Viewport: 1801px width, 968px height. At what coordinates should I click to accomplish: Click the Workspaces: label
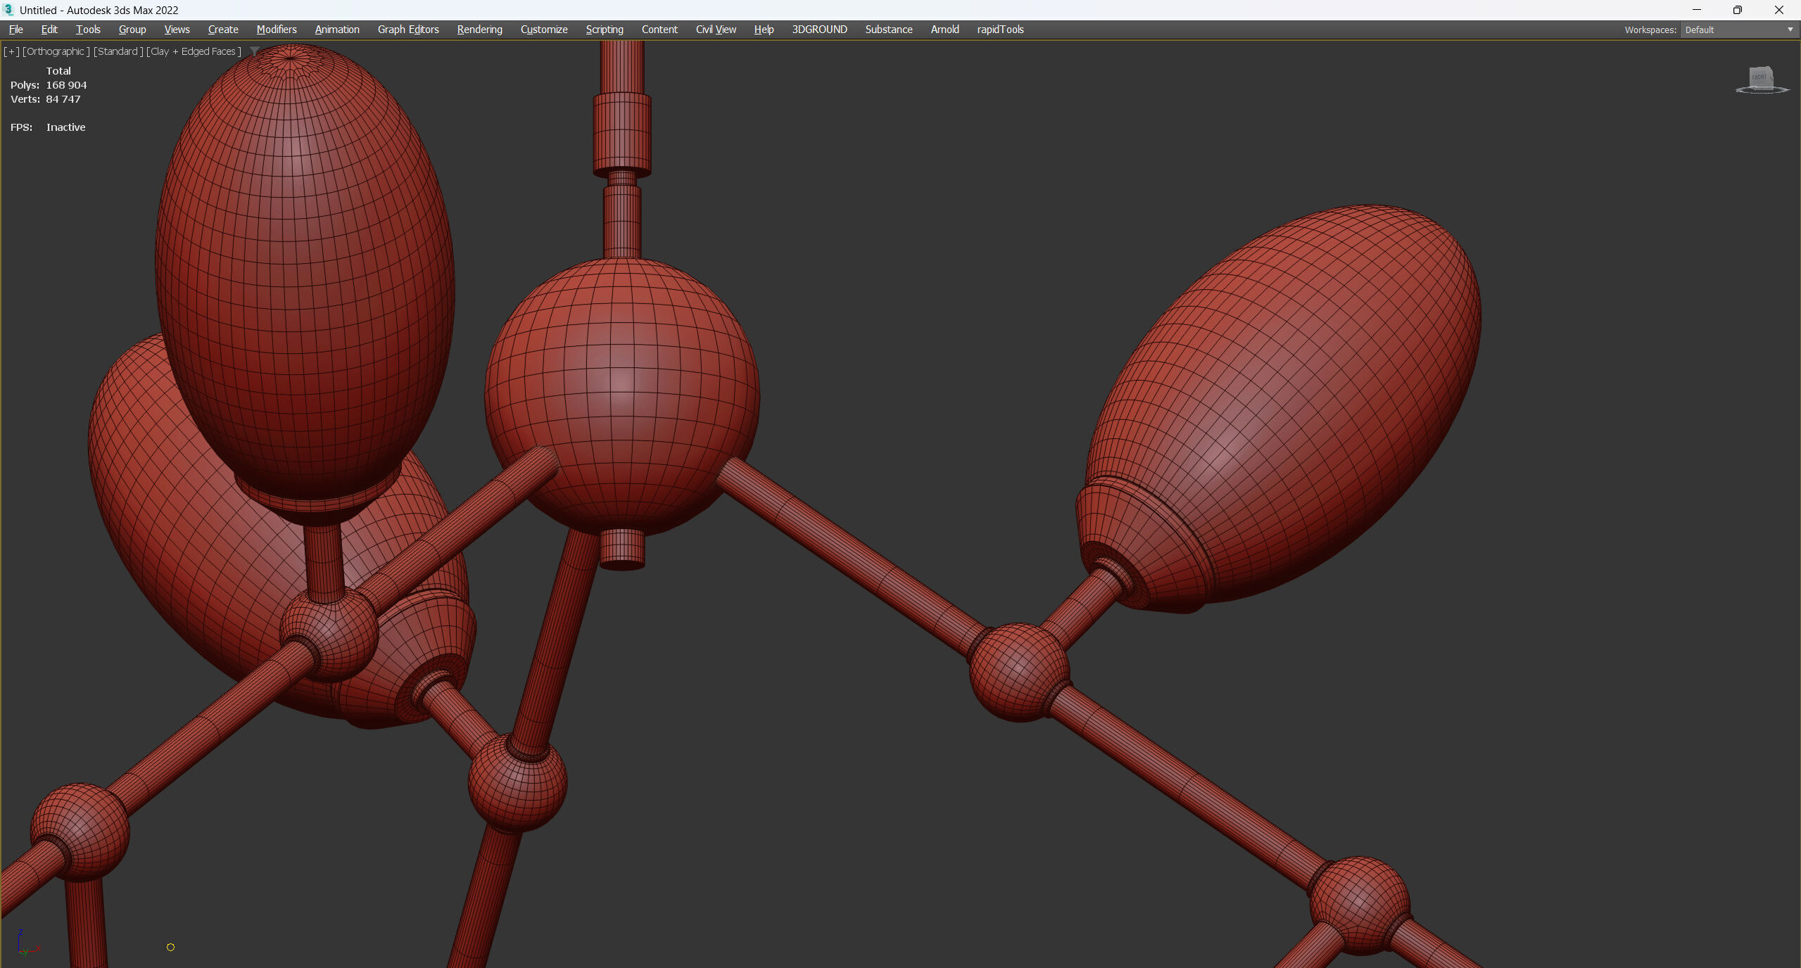coord(1650,30)
